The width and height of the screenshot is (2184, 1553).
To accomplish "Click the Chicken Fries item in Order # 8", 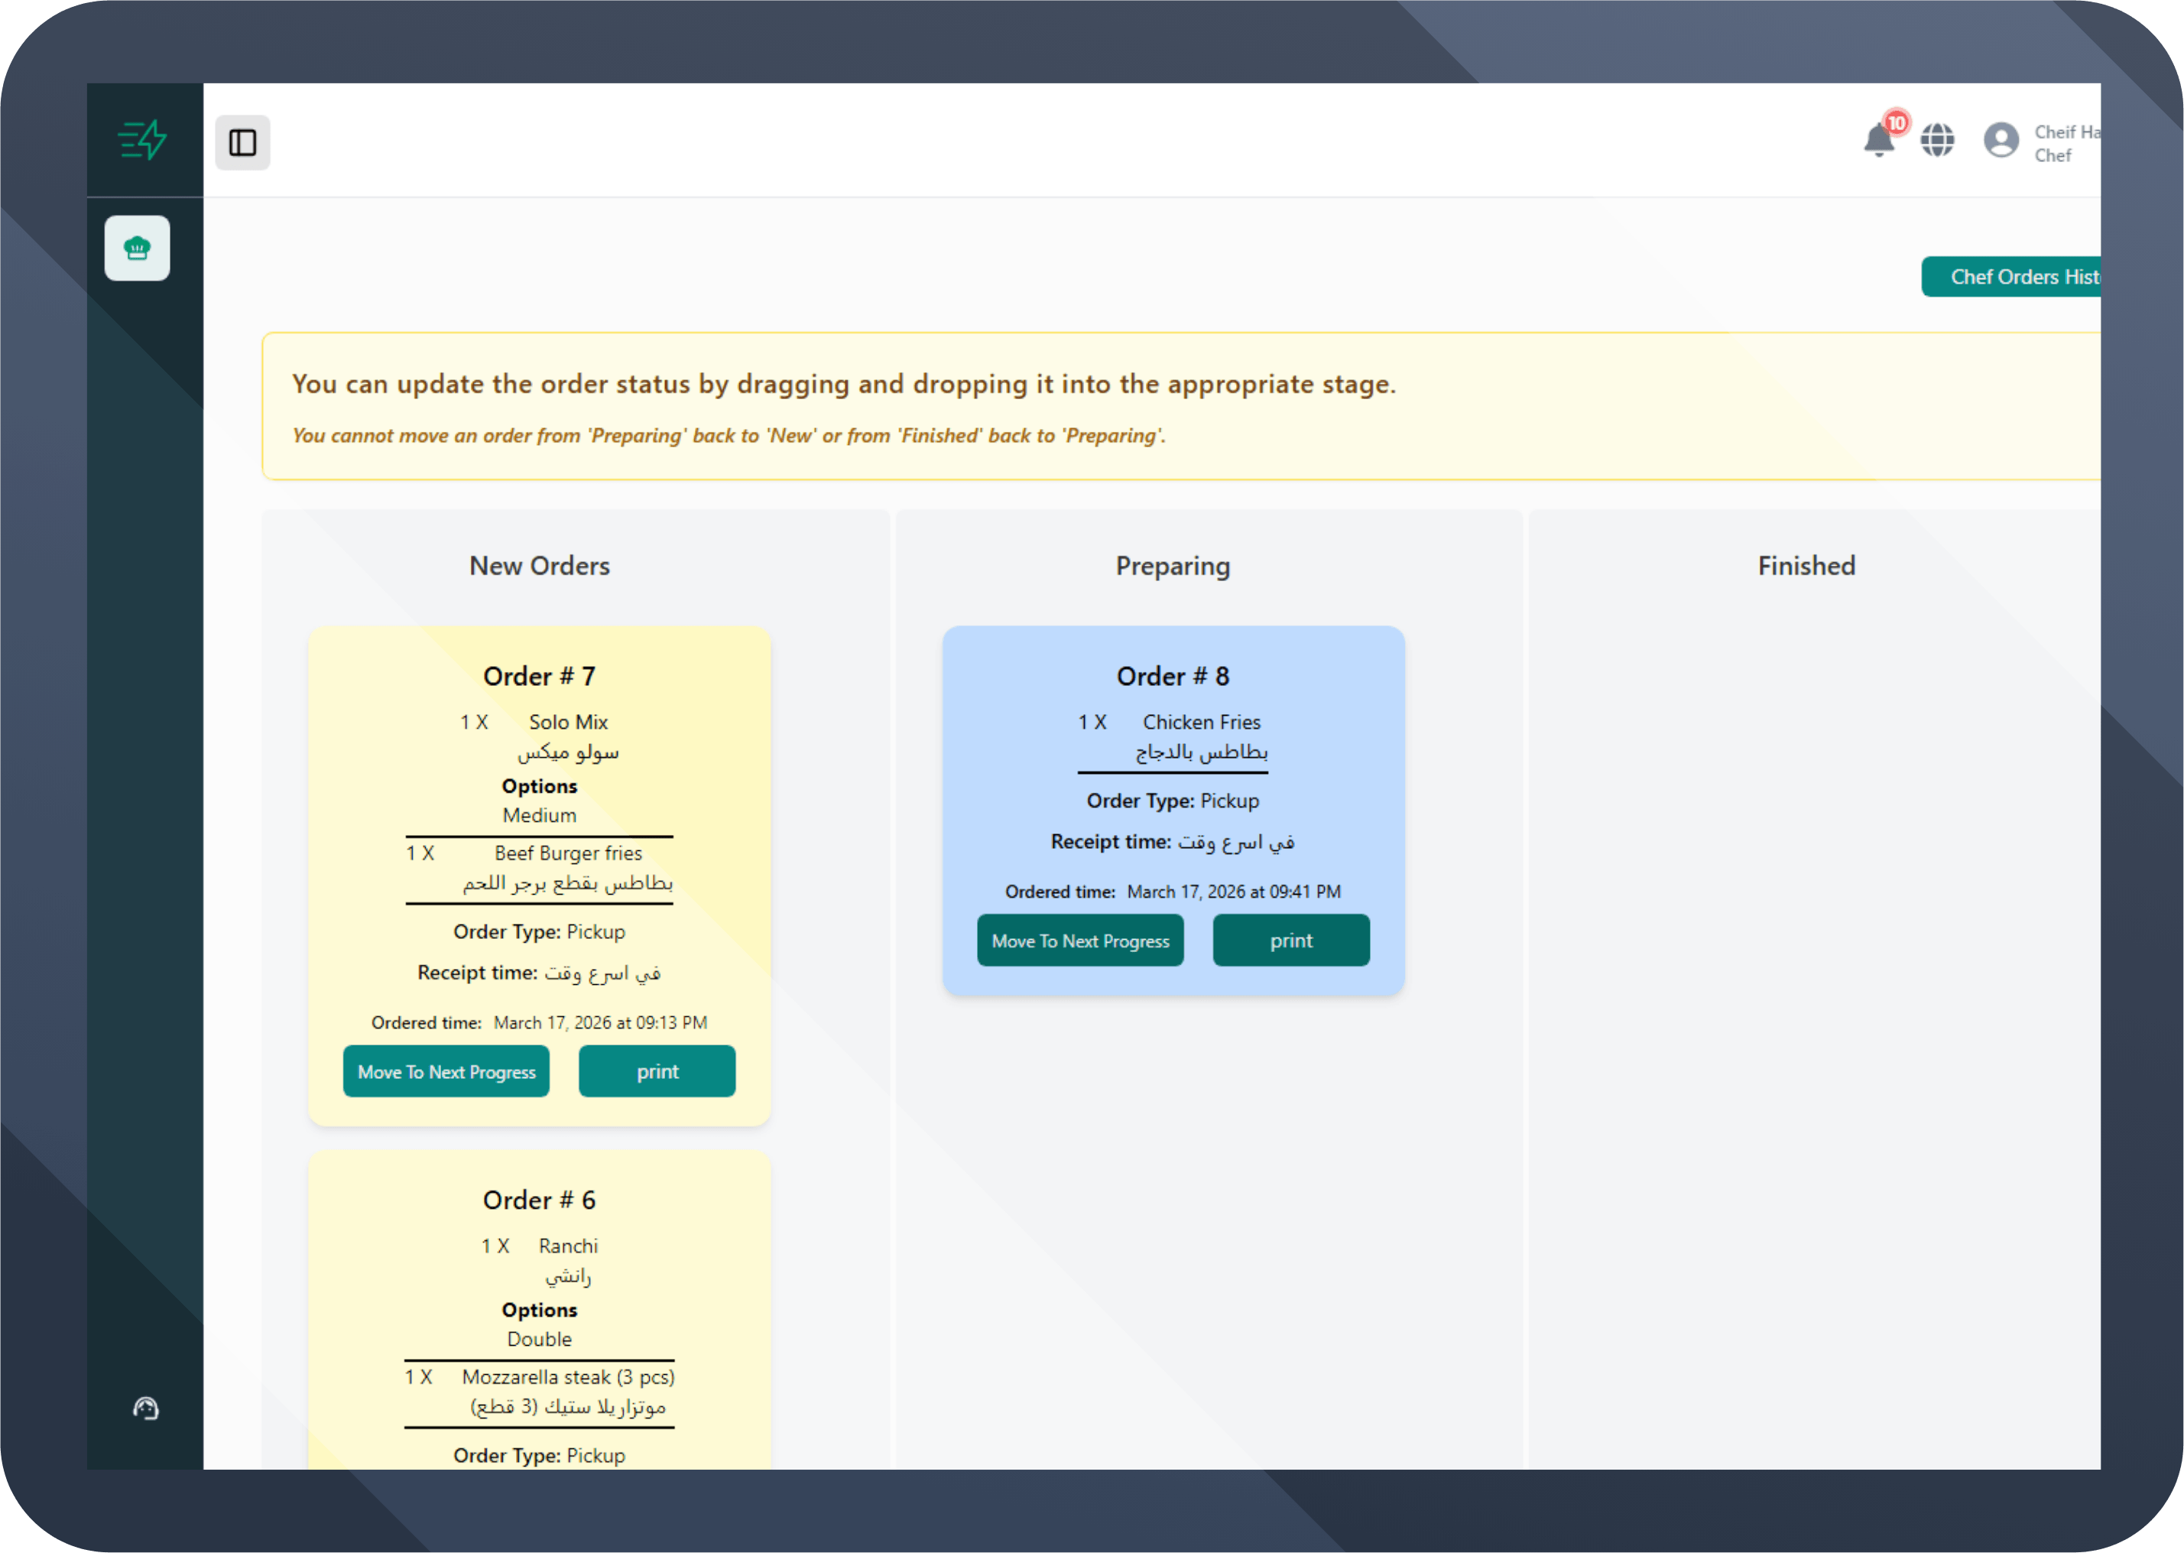I will (x=1200, y=721).
